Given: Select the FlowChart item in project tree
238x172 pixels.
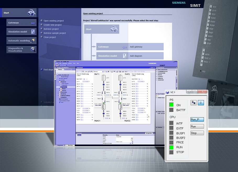Looking at the screenshot, I should pyautogui.click(x=64, y=87).
